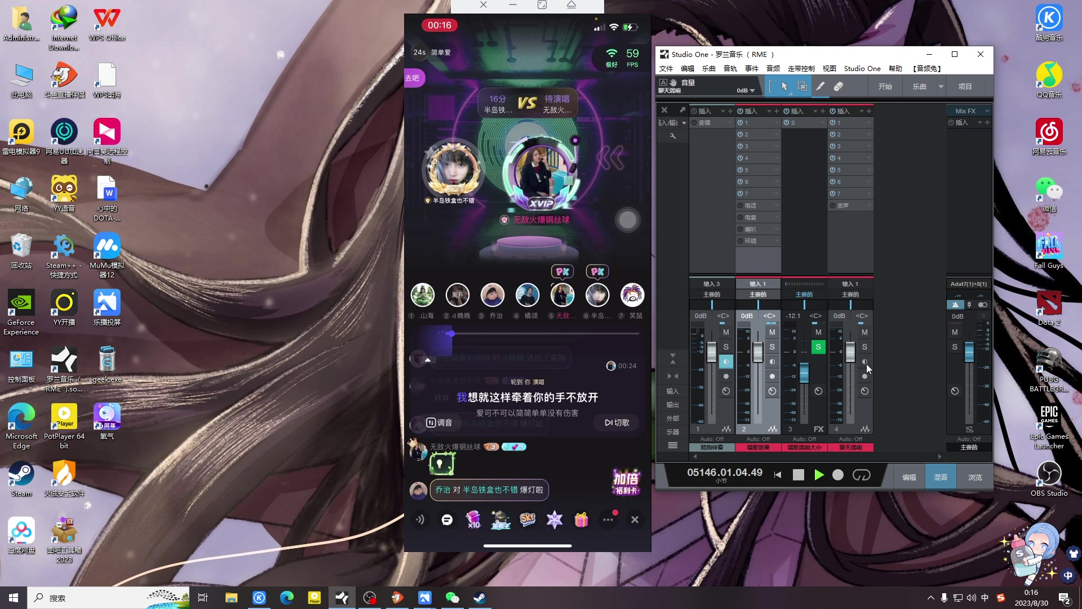Add insert with plus on Mix FX channel
Viewport: 1082px width, 609px height.
(987, 122)
